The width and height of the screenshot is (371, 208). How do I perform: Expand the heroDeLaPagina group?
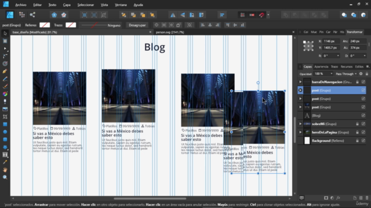[x=300, y=132]
